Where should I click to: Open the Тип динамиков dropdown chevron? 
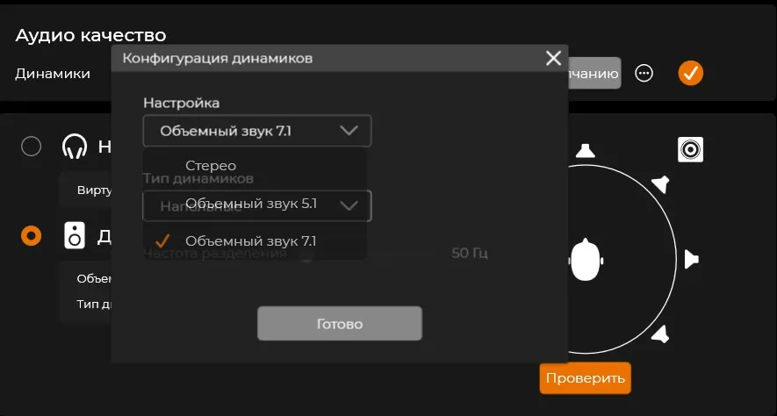click(349, 205)
